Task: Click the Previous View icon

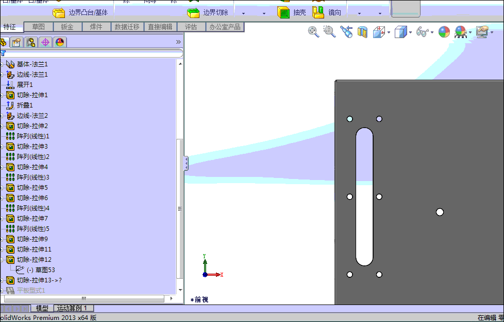Action: [346, 32]
